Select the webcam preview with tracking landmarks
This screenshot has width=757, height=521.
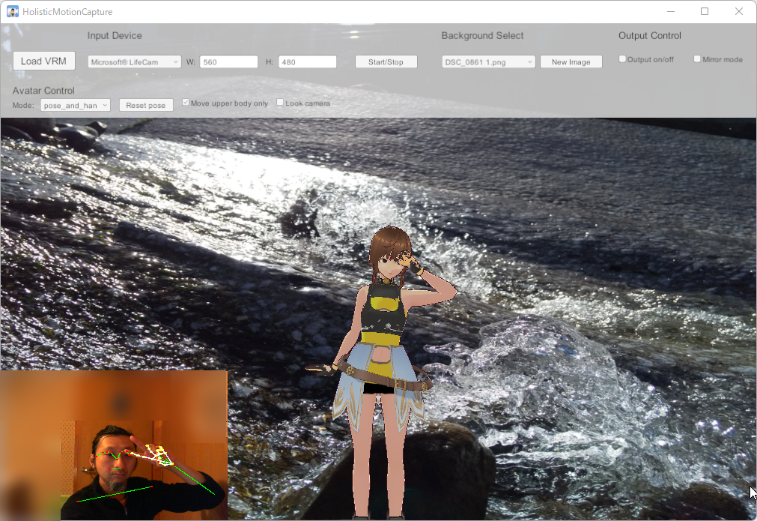114,444
